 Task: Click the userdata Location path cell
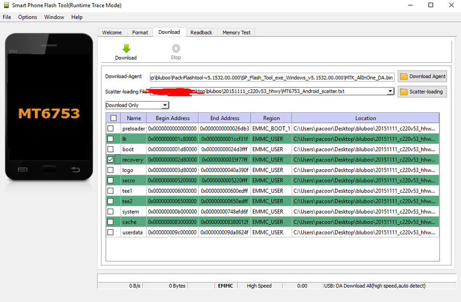click(365, 232)
